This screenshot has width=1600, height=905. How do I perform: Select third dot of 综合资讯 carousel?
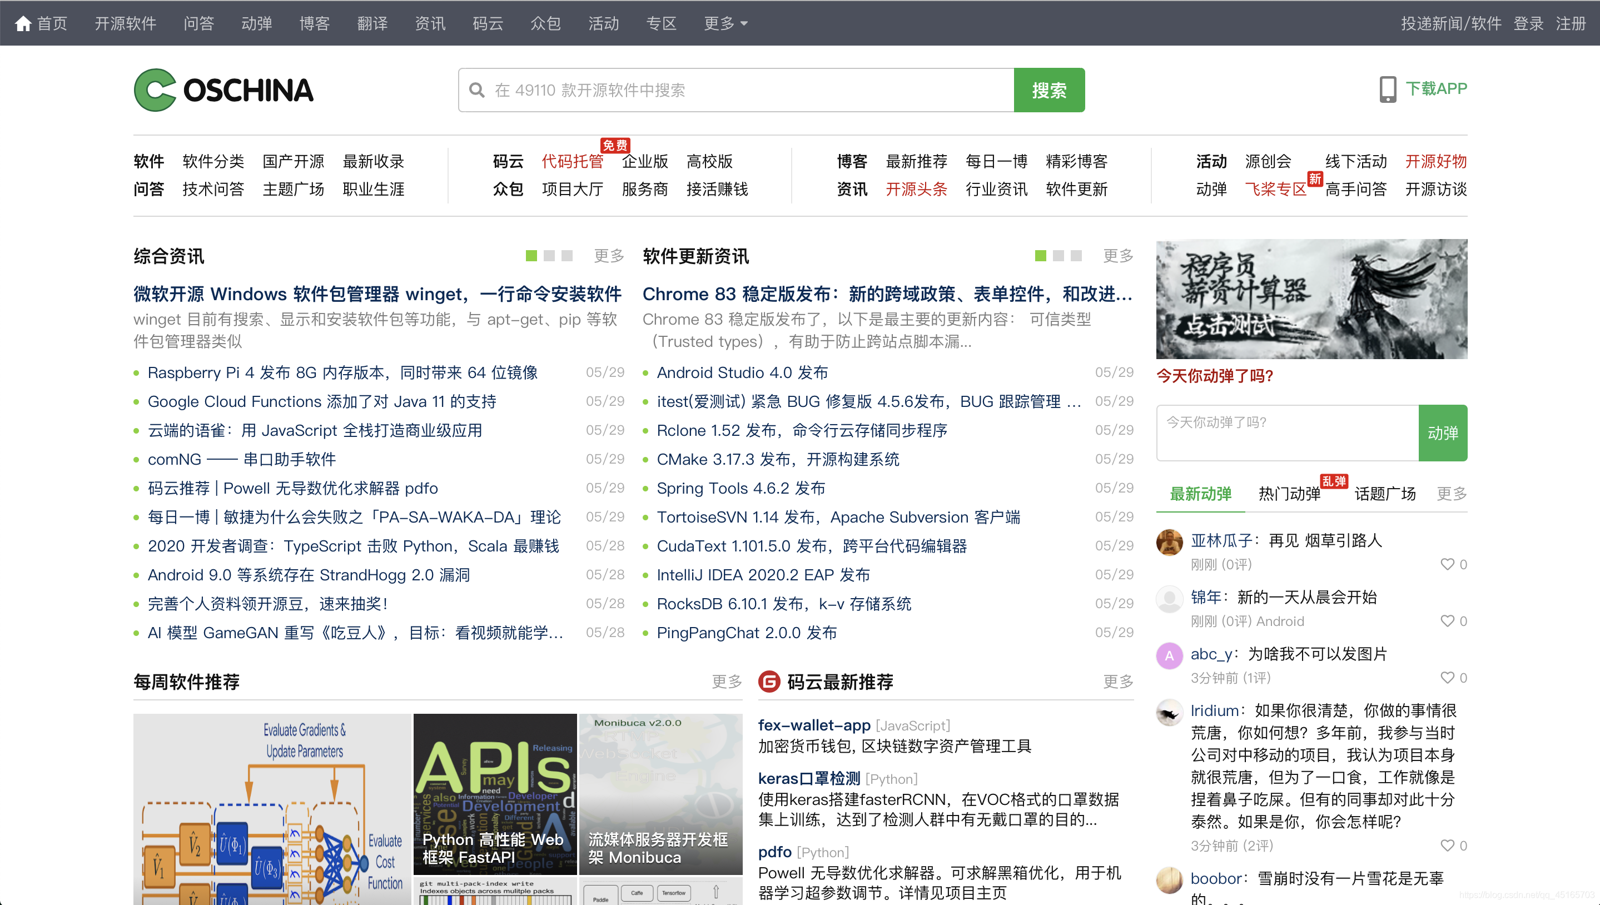tap(567, 256)
